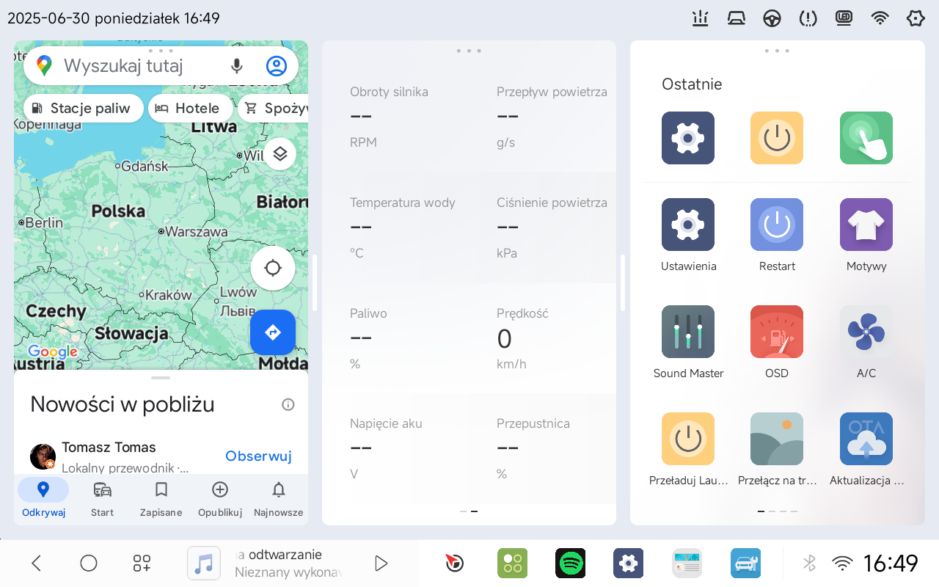Select the Stacje paliw filter chip
939x587 pixels.
83,109
